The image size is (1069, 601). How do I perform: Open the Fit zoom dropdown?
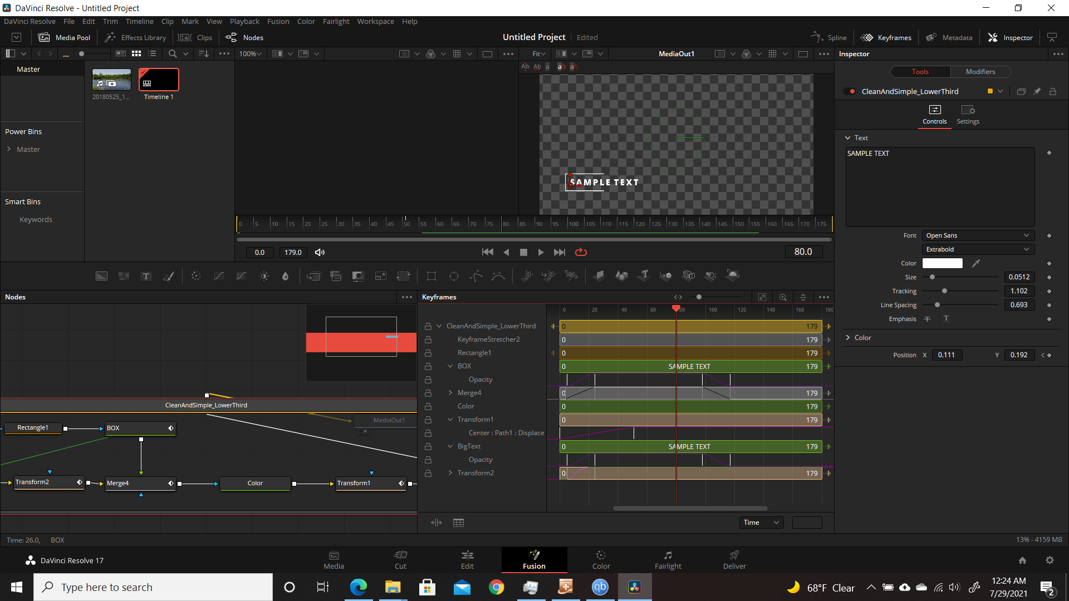pos(538,53)
